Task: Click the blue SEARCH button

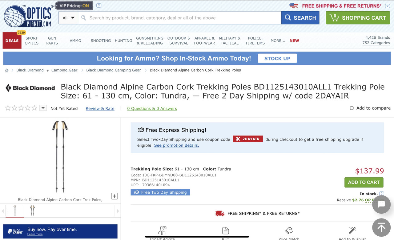Action: point(300,18)
